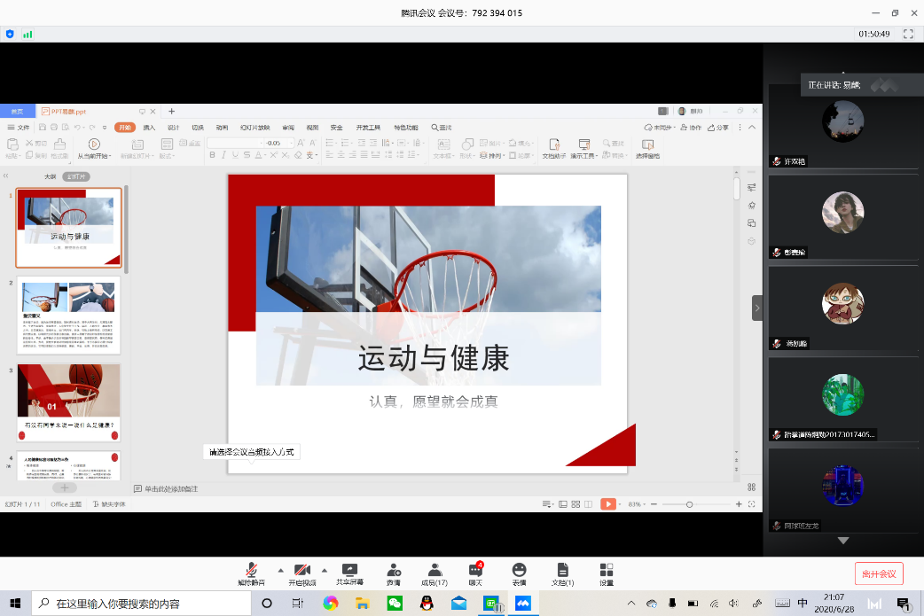Expand camera options arrow next to video
924x616 pixels.
coord(324,570)
